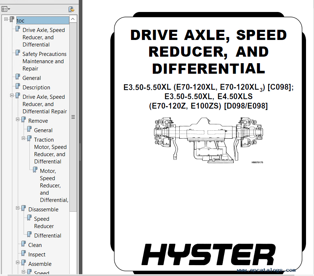Click the Traction Motor bookmark icon

pos(29,139)
